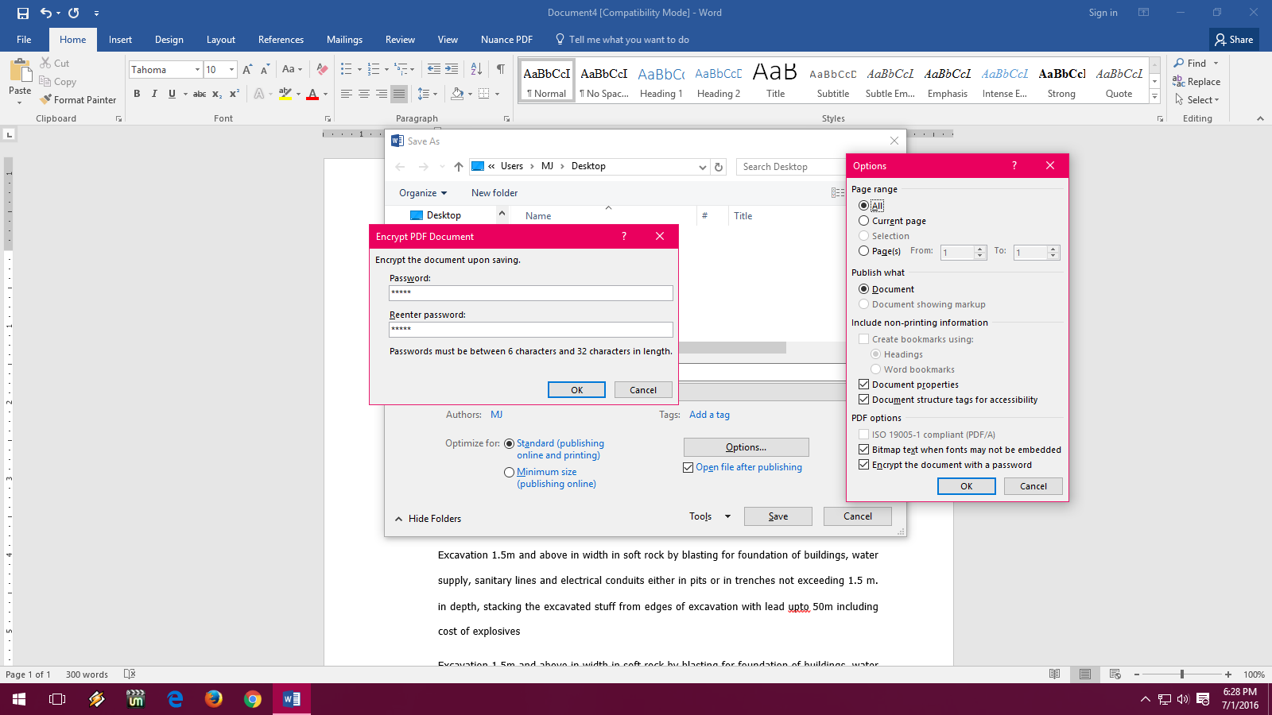Screen dimensions: 1272x715
Task: Click Clear All Formatting icon
Action: pyautogui.click(x=322, y=70)
